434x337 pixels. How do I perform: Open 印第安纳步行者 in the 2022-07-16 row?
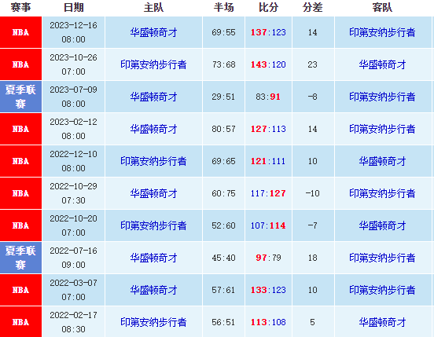[382, 258]
